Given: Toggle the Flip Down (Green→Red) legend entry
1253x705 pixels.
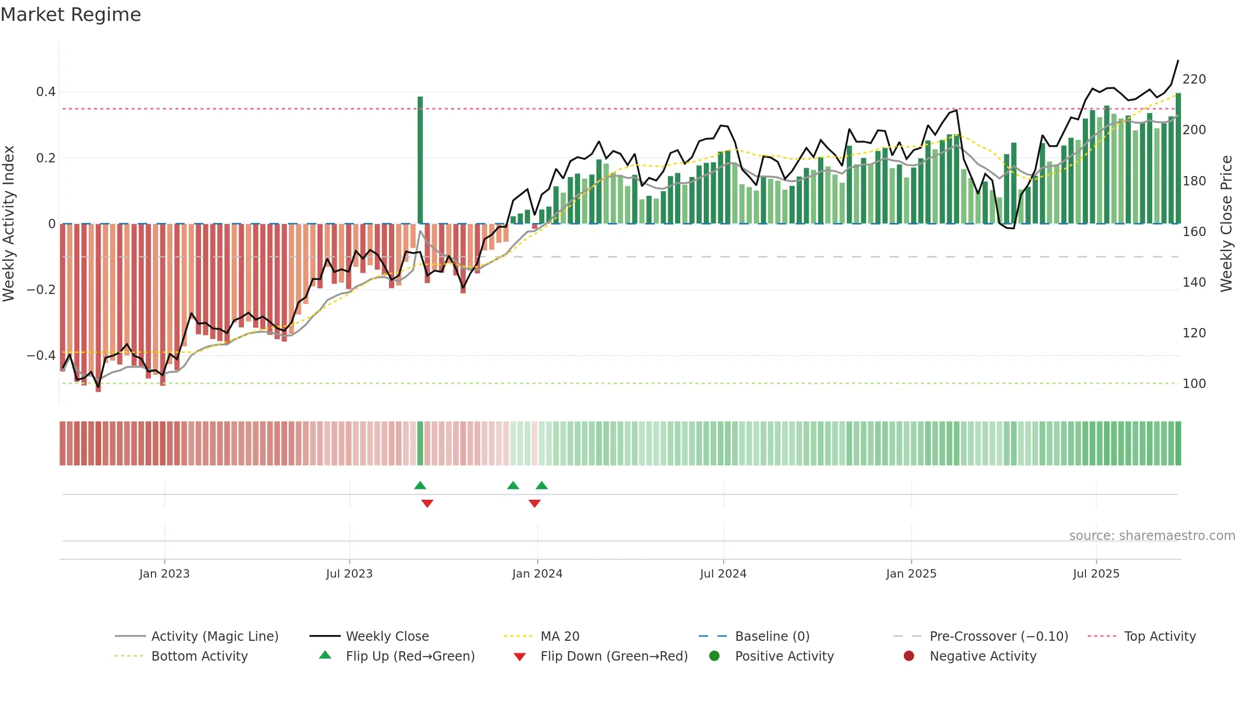Looking at the screenshot, I should point(600,656).
